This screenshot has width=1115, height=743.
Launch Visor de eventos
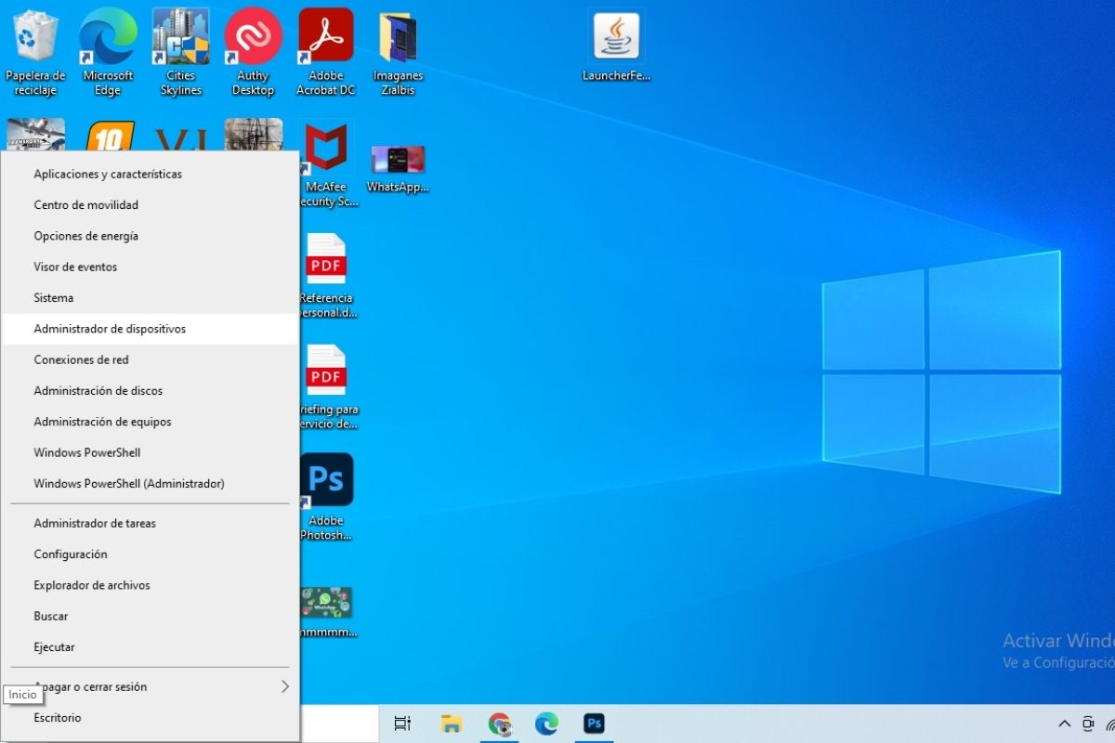point(151,267)
